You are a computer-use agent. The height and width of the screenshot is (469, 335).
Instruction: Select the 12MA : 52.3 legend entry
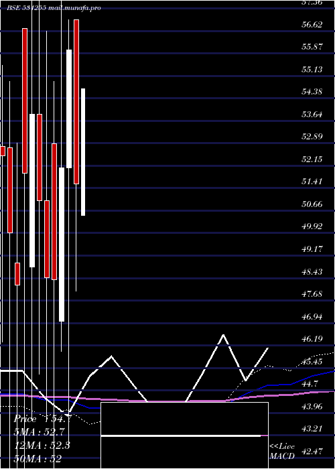click(x=42, y=446)
